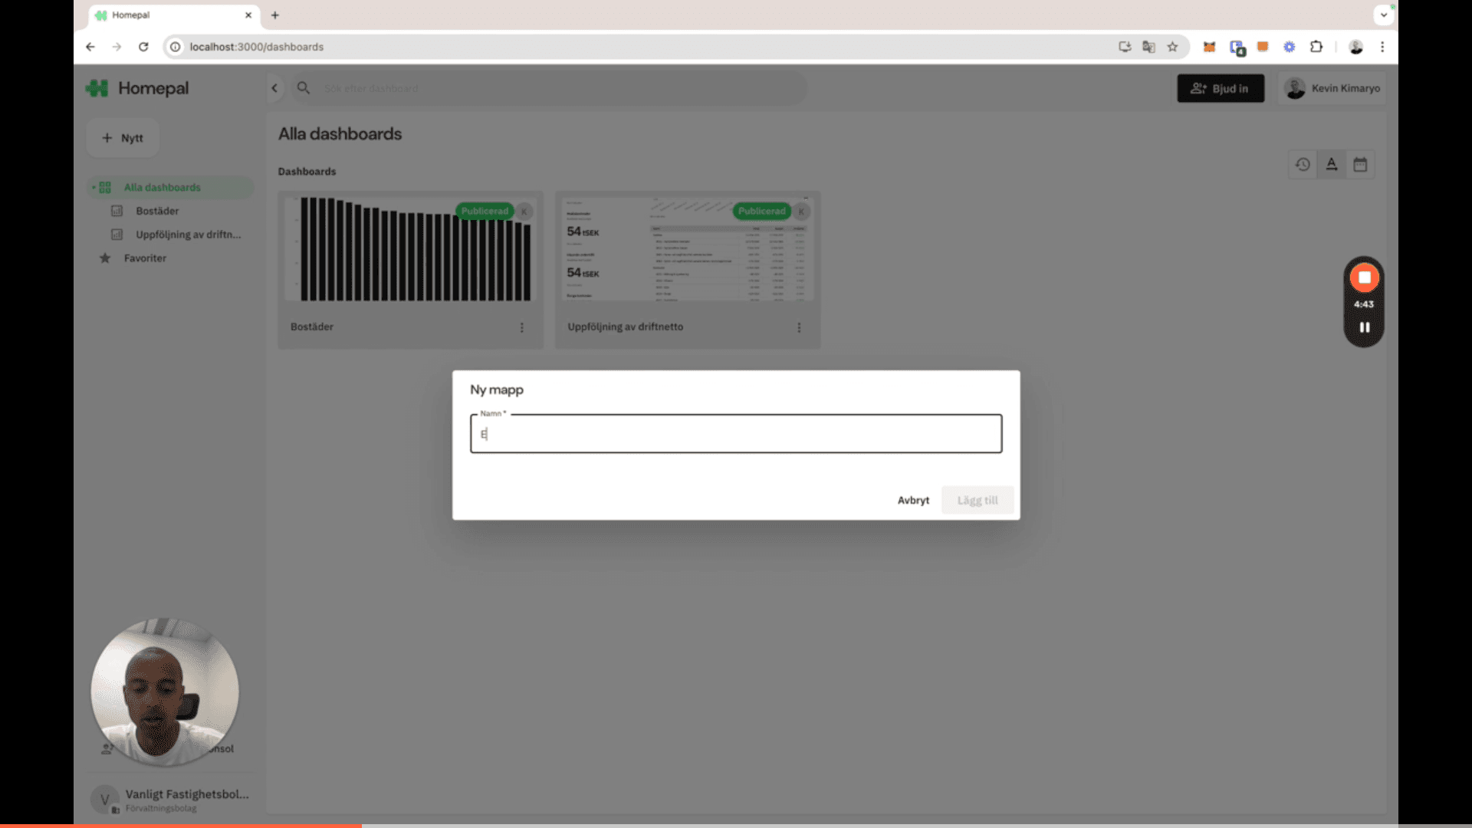Image resolution: width=1472 pixels, height=828 pixels.
Task: Click Lägg till button
Action: click(x=978, y=500)
